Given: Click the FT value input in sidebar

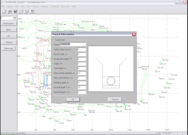Looking at the screenshot, I should 7,18.
